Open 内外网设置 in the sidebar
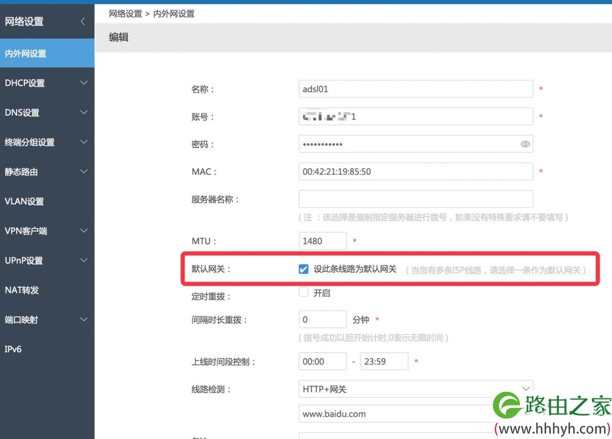The image size is (612, 439). (x=47, y=53)
